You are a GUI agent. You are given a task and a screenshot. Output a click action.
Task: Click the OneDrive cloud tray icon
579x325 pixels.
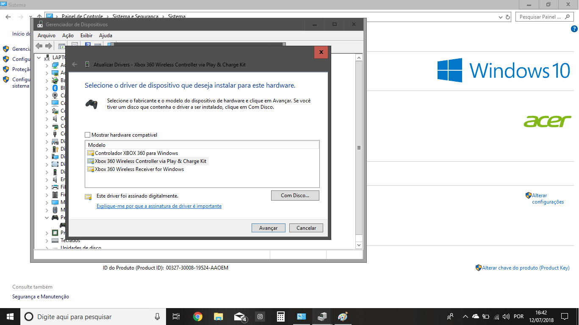pyautogui.click(x=475, y=317)
